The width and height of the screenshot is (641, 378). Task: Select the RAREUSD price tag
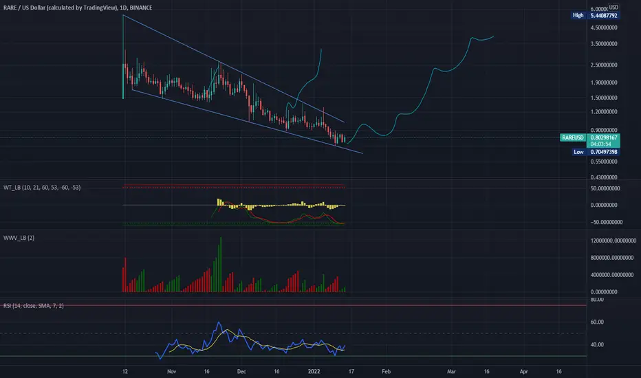[x=573, y=137]
